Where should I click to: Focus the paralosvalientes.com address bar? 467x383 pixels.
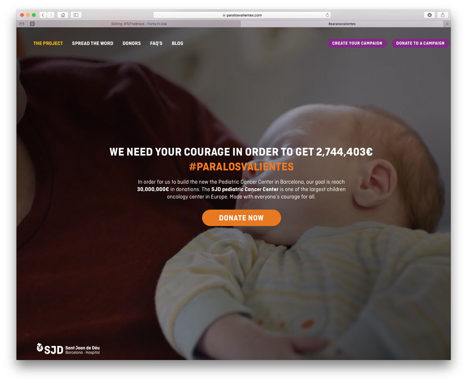tap(242, 15)
